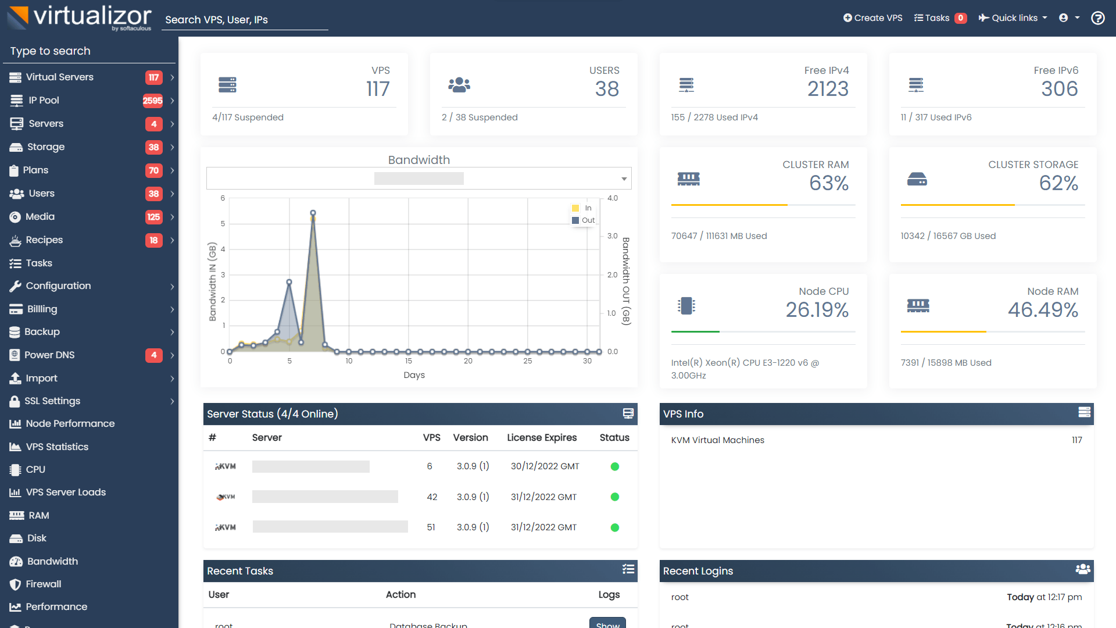Click the Create VPS button
Viewport: 1116px width, 628px height.
coord(872,18)
